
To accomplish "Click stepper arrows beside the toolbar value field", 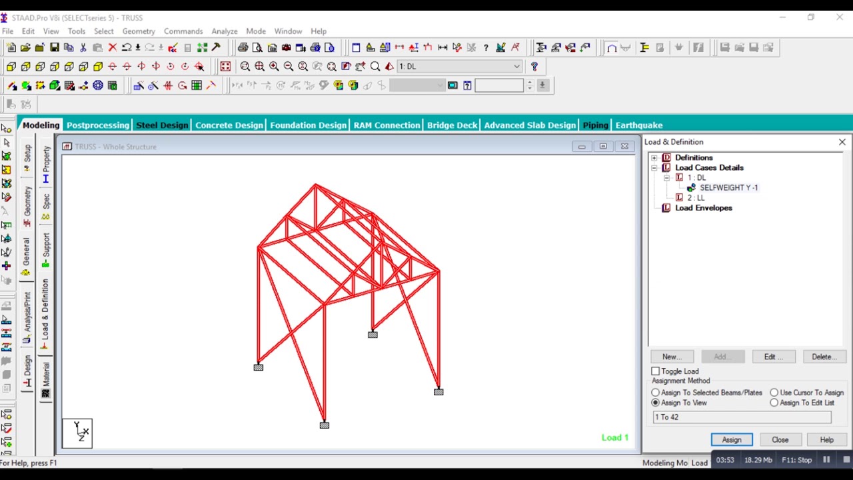I will tap(530, 85).
